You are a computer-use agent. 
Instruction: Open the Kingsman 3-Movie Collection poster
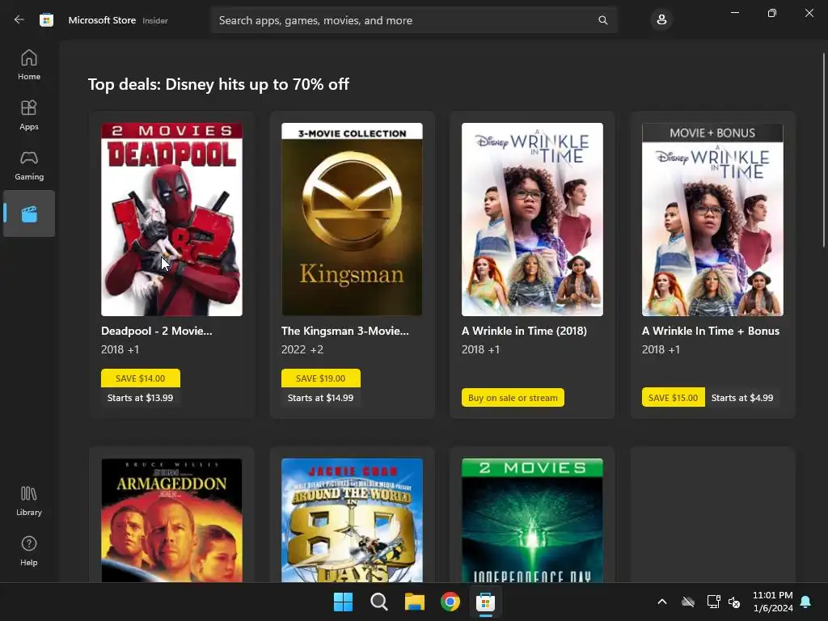coord(352,219)
